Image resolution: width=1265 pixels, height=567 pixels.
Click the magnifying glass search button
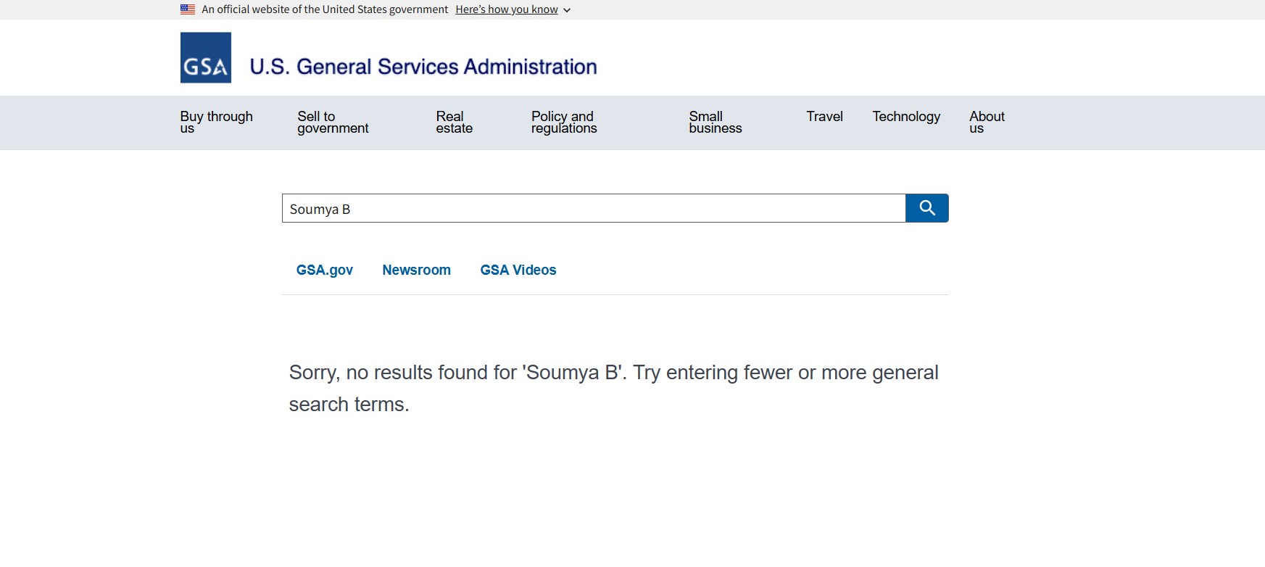[x=926, y=208]
